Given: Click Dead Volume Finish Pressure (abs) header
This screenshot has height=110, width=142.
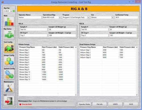Looking at the screenshot, I should coord(127,47).
